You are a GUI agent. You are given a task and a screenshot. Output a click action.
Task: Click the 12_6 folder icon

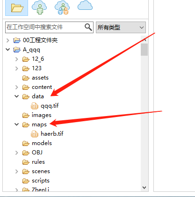click(x=26, y=59)
